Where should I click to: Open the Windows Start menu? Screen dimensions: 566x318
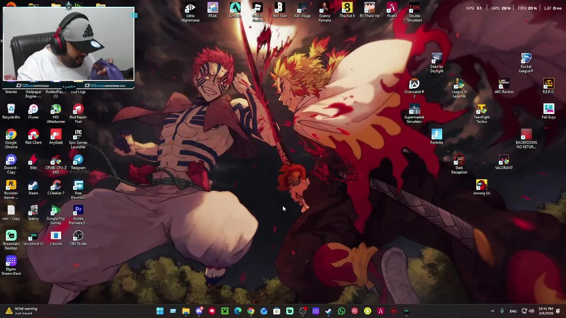[x=160, y=311]
